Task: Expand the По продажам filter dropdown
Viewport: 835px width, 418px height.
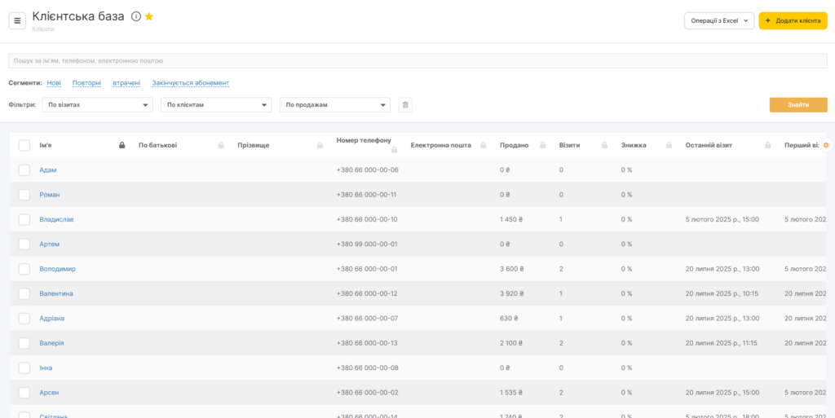Action: click(335, 104)
